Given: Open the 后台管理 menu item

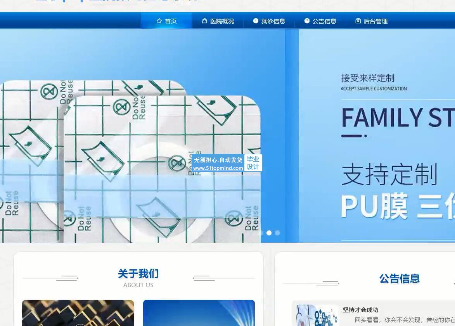Looking at the screenshot, I should point(372,21).
